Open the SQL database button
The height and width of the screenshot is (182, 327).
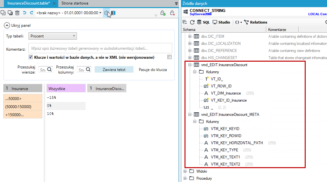click(203, 22)
